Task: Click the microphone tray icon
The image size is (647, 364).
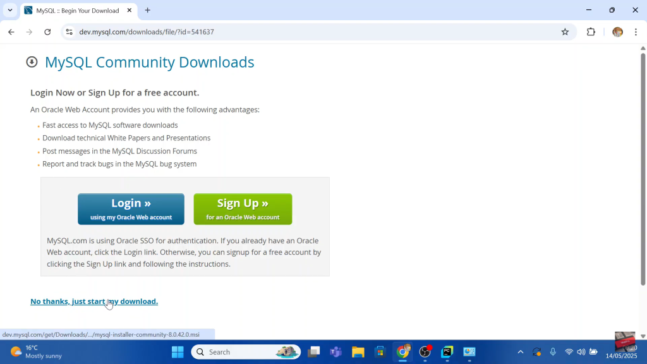Action: click(553, 352)
